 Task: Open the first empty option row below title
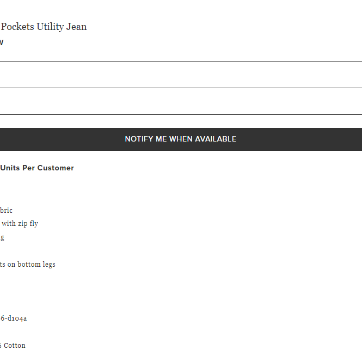[181, 75]
